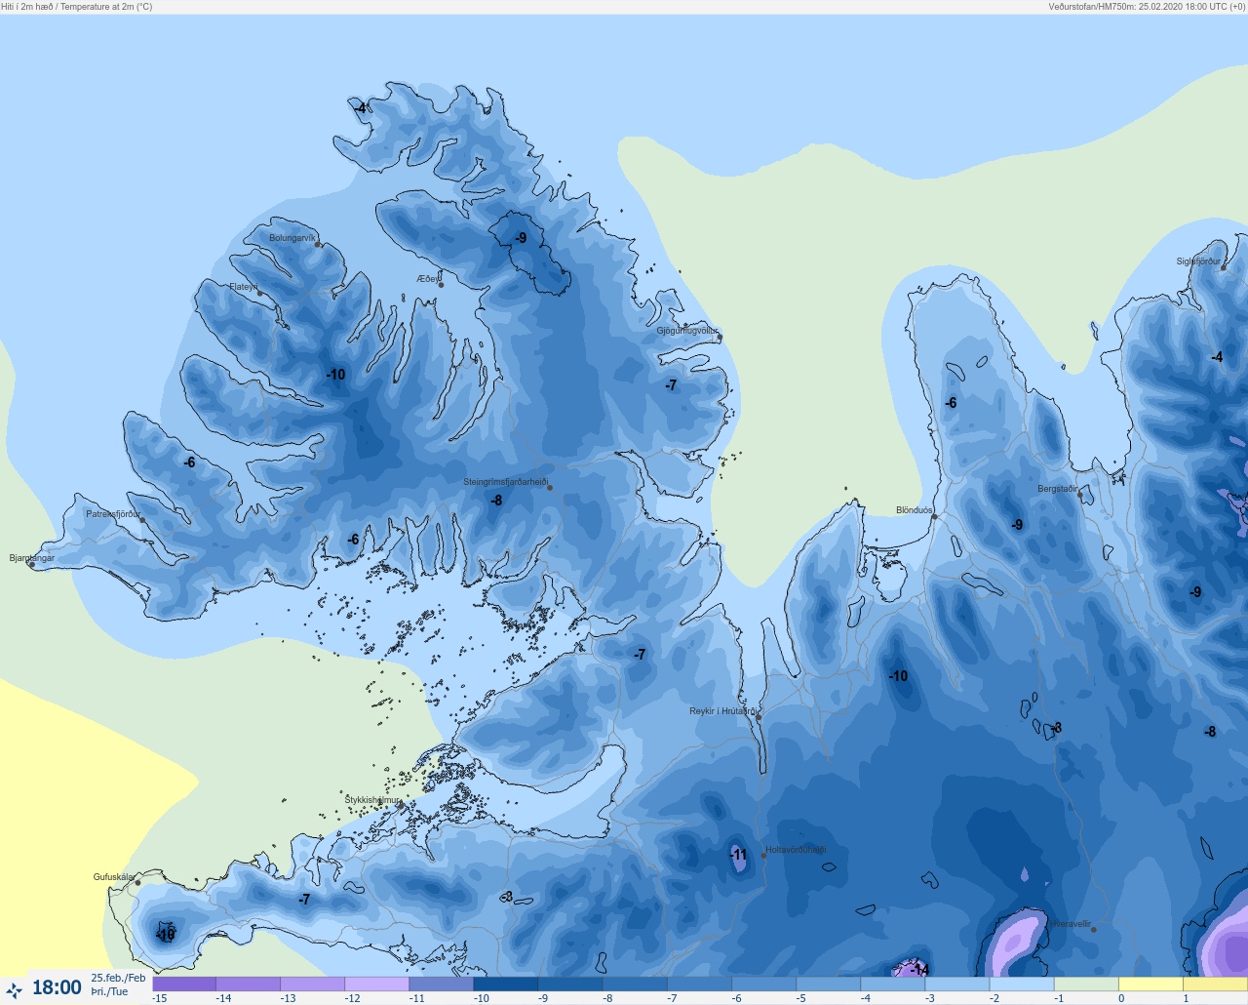1248x1005 pixels.
Task: Click the Gufuskálar station marker
Action: (137, 883)
